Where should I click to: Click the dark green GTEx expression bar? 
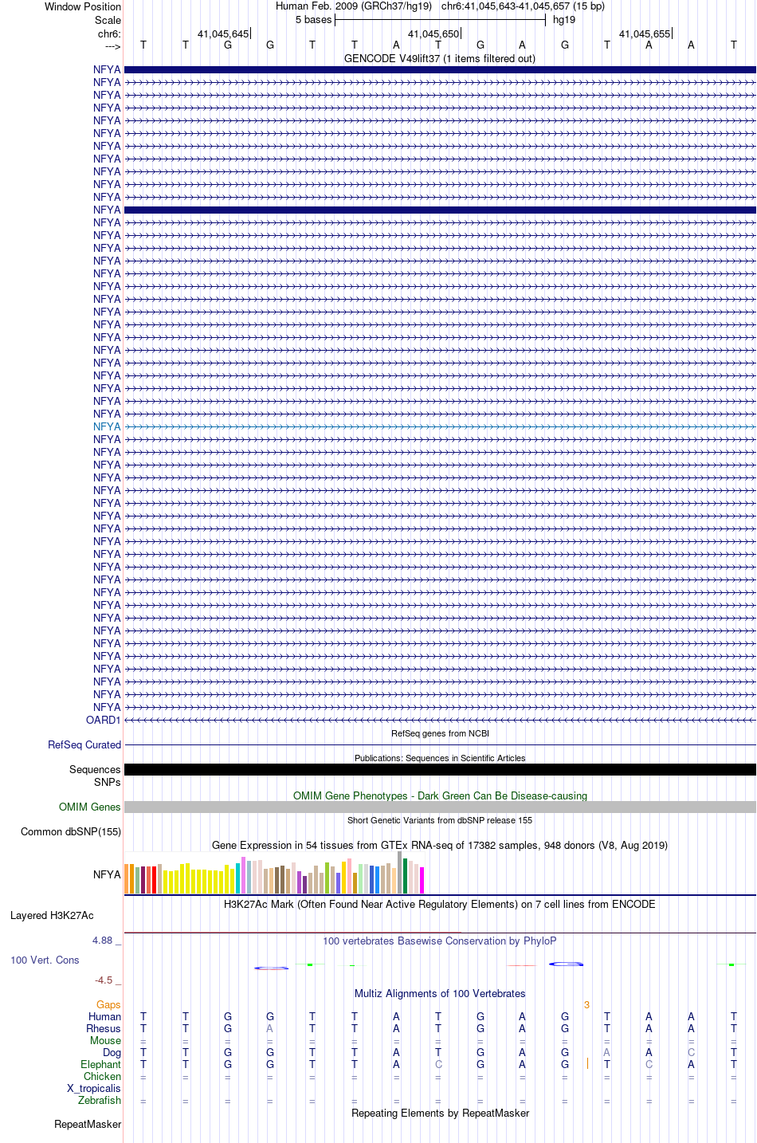[405, 876]
